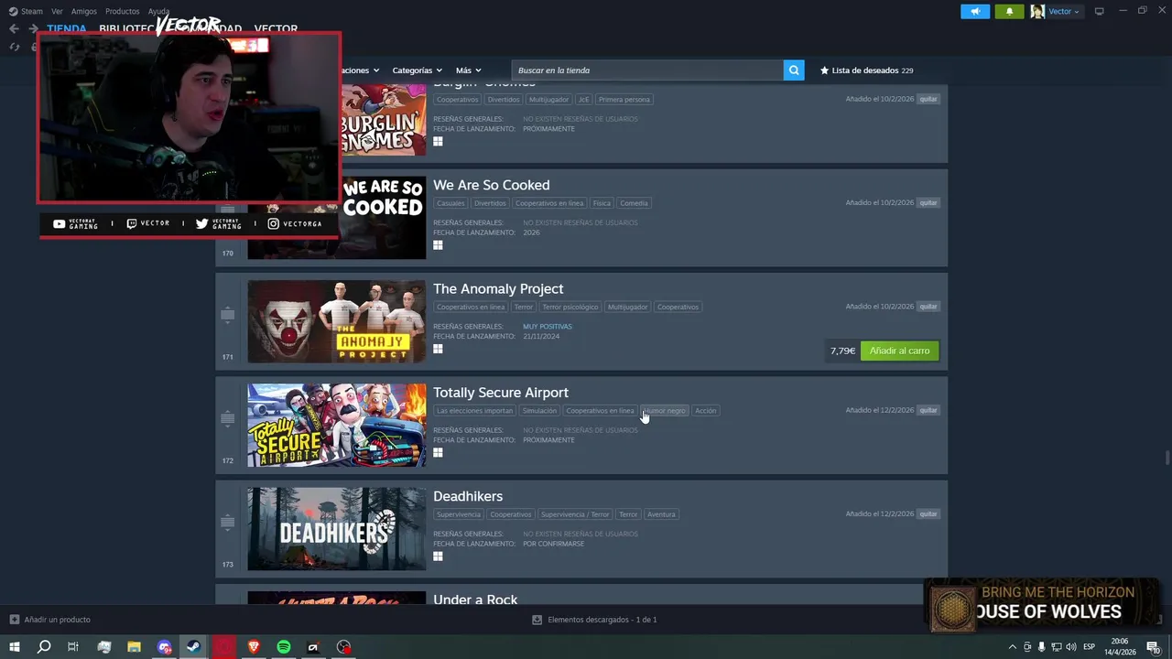The height and width of the screenshot is (659, 1172).
Task: Remove We Are So Cooked using quitar
Action: (x=928, y=202)
